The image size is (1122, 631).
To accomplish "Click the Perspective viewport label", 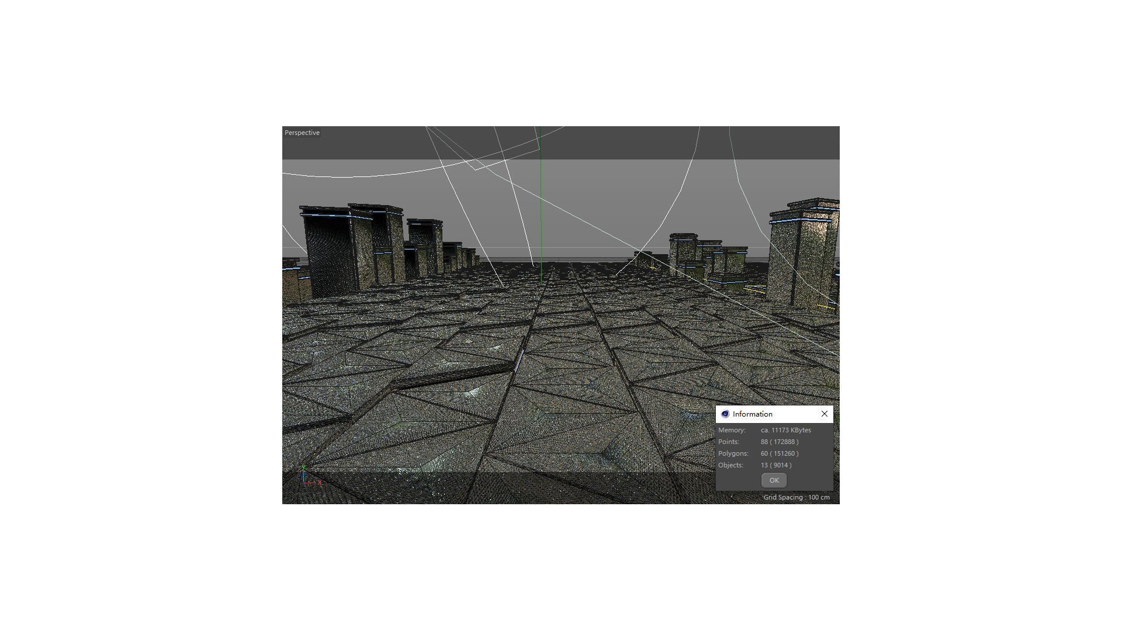I will tap(302, 133).
